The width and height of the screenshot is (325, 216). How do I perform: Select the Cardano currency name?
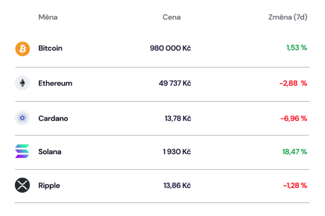(53, 118)
